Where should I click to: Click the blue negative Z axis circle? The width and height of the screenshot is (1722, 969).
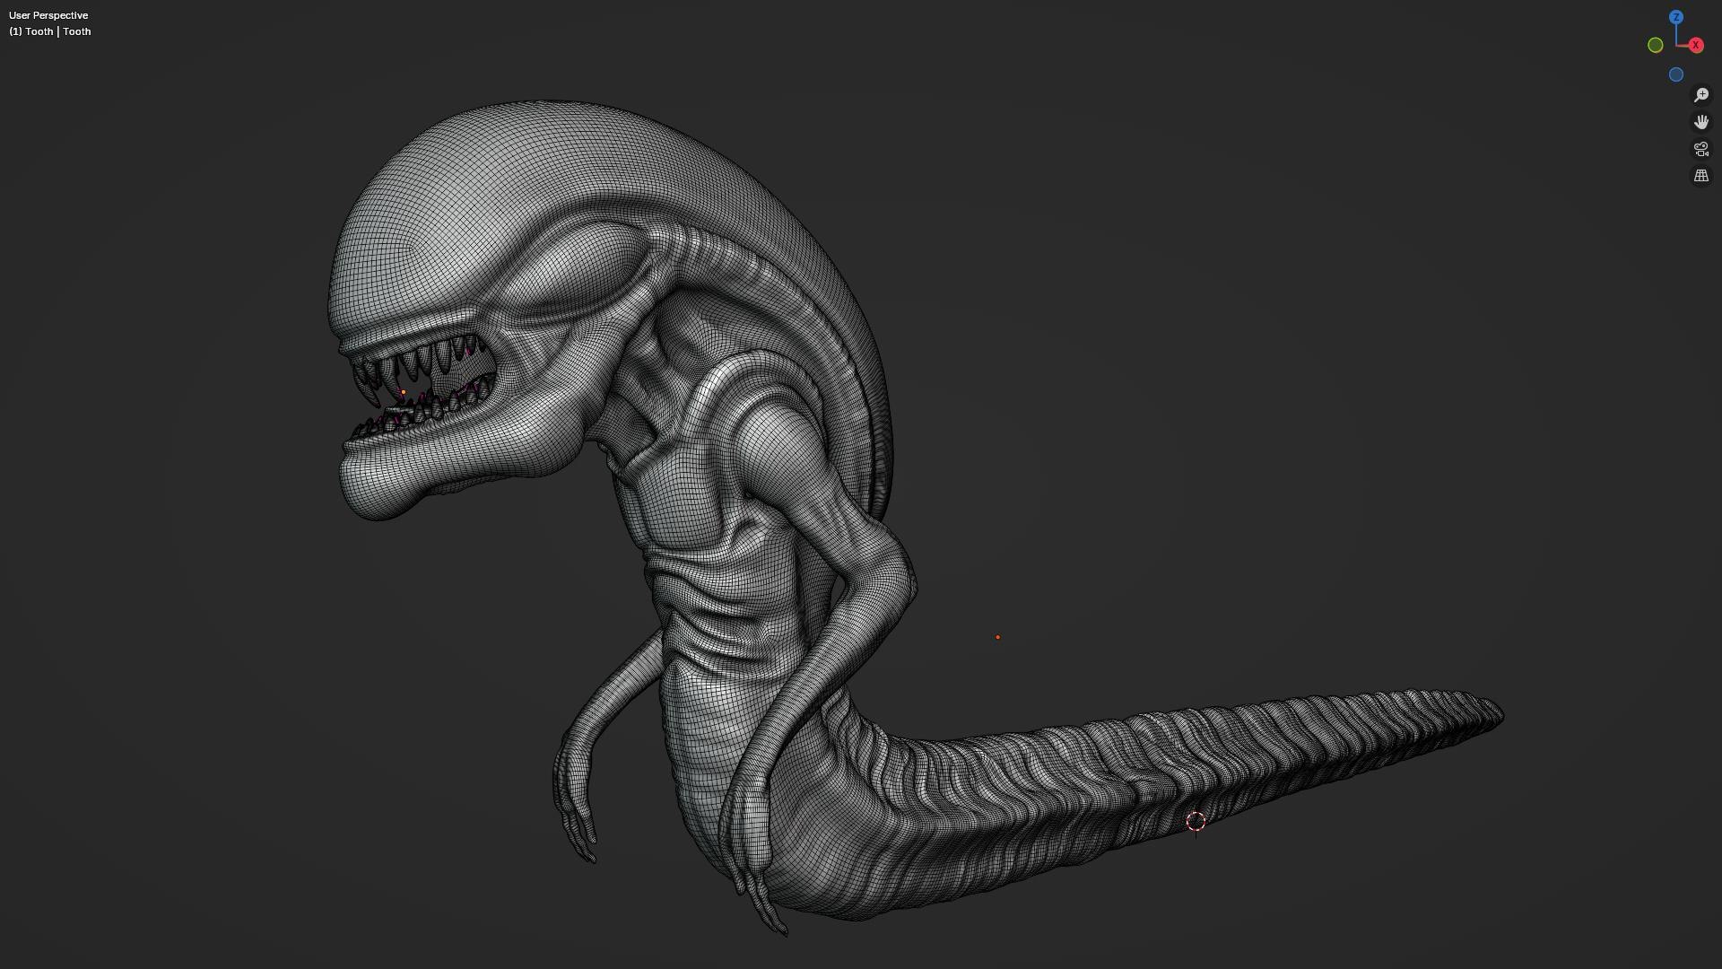[x=1675, y=74]
